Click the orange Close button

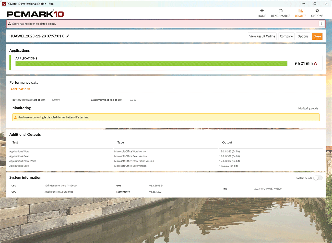tap(317, 36)
